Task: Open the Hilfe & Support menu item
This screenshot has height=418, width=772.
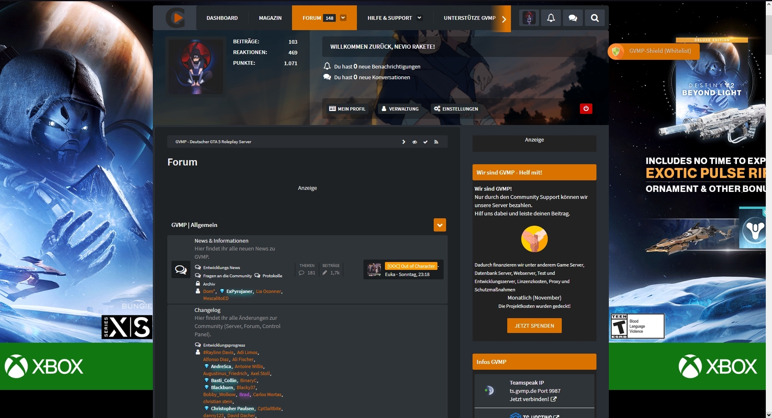Action: tap(390, 18)
